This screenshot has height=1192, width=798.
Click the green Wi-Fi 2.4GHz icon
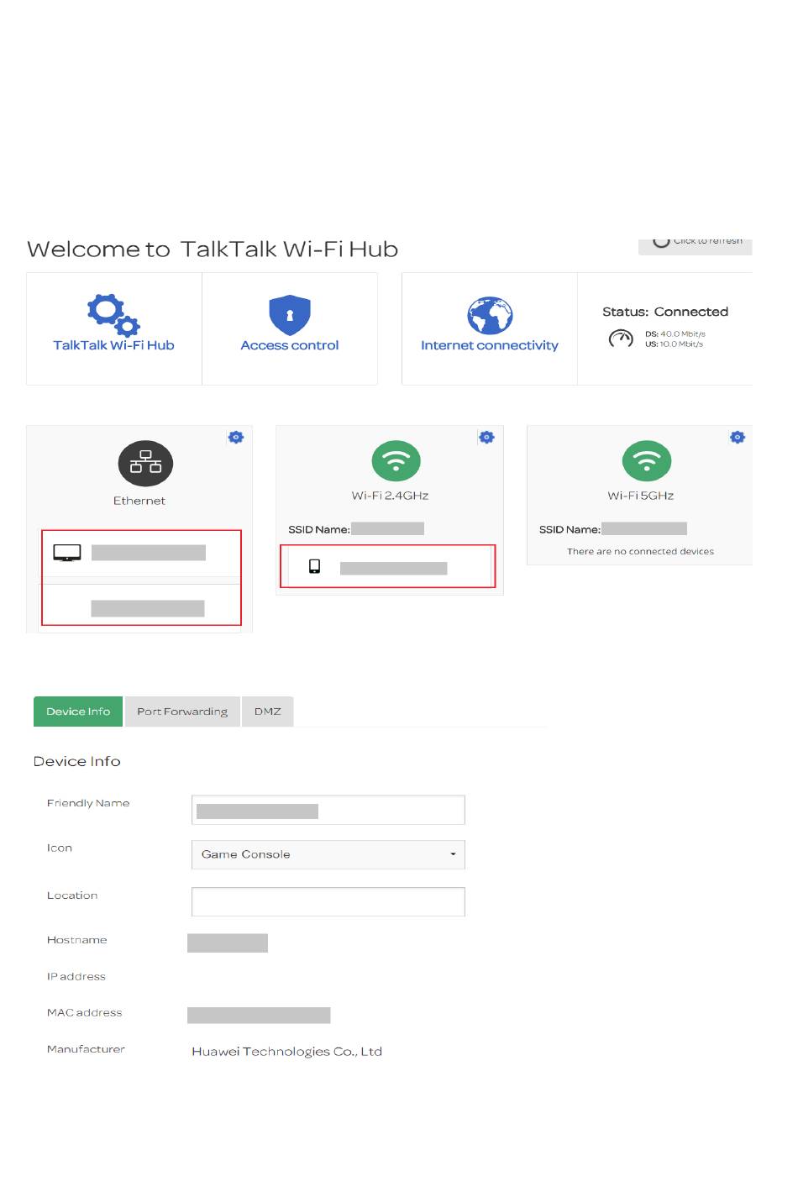point(396,461)
